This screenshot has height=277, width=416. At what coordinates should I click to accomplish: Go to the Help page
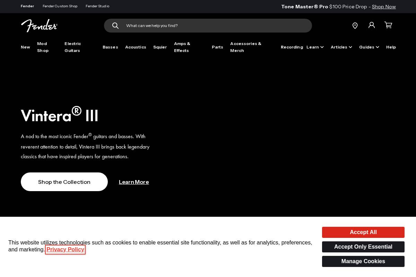click(391, 47)
